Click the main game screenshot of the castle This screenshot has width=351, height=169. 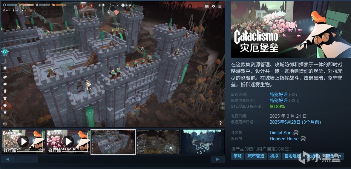pos(113,64)
